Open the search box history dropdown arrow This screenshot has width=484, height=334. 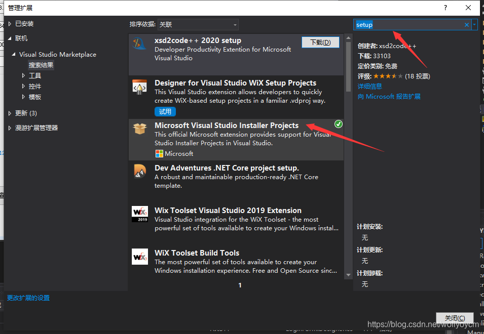[474, 25]
